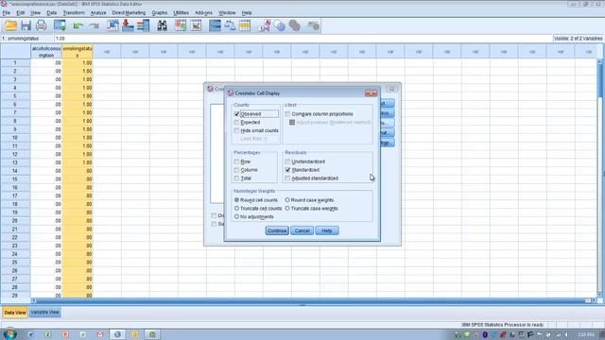Click the Weight cases scales icon
Image resolution: width=605 pixels, height=340 pixels.
coord(230,25)
